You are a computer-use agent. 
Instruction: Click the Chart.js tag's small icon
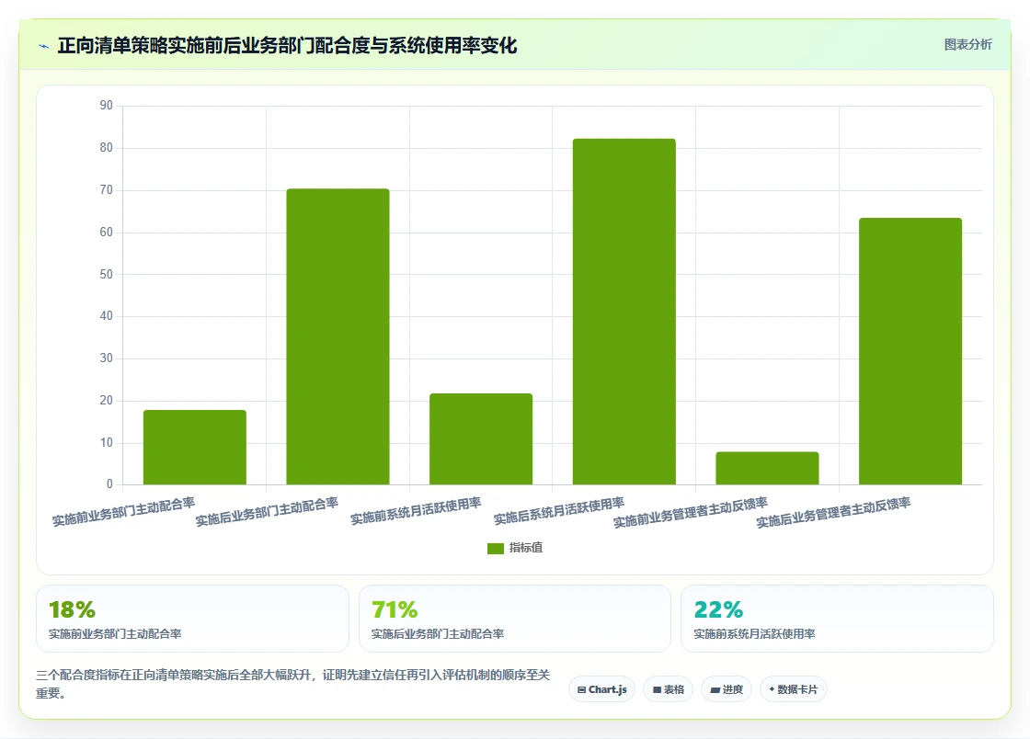581,689
